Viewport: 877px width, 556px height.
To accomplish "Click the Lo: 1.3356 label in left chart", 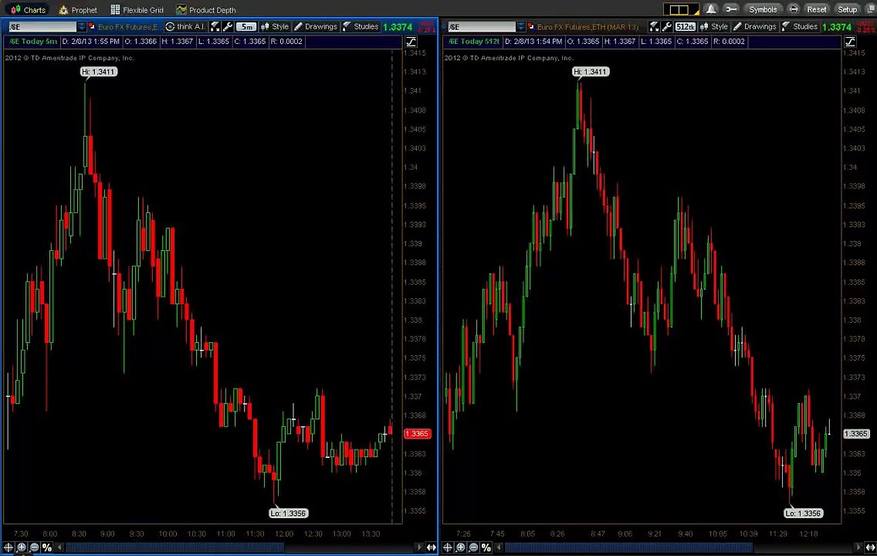I will (288, 514).
